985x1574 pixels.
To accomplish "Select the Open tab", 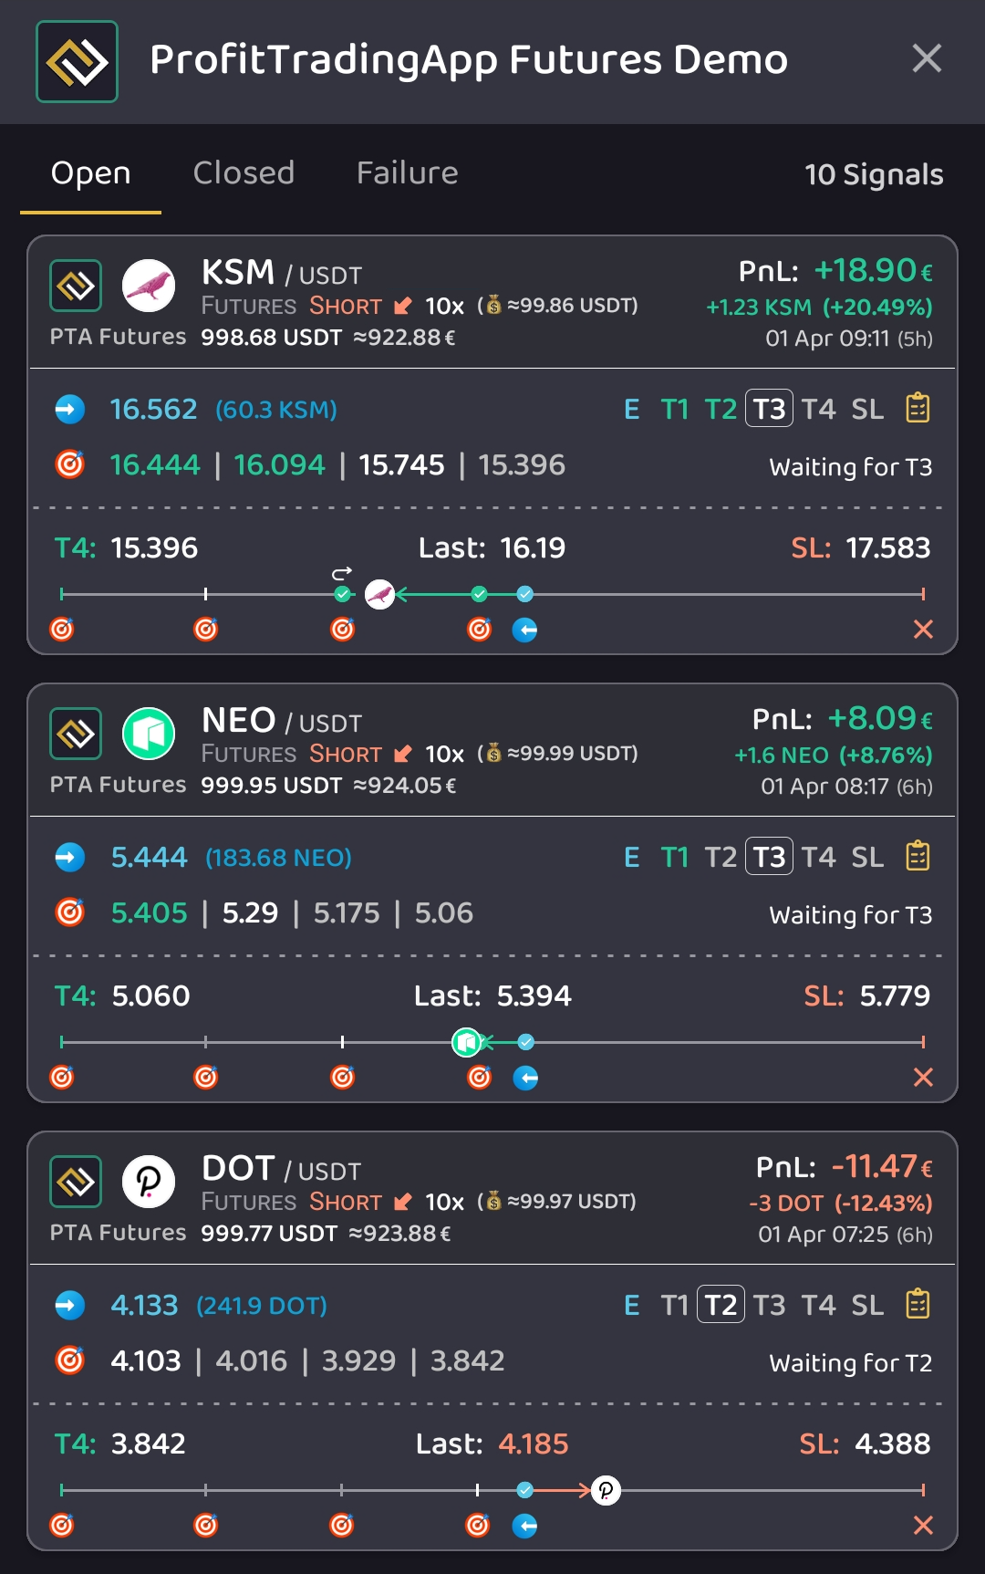I will pyautogui.click(x=91, y=173).
